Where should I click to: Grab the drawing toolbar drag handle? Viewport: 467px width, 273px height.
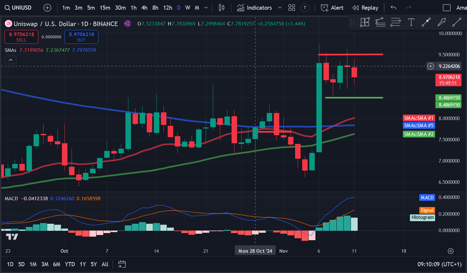[352, 22]
